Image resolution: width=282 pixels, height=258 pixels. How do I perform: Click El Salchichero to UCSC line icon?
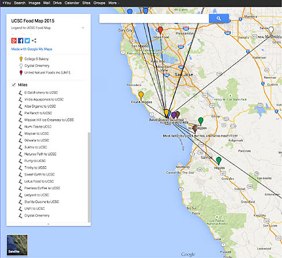coord(20,92)
